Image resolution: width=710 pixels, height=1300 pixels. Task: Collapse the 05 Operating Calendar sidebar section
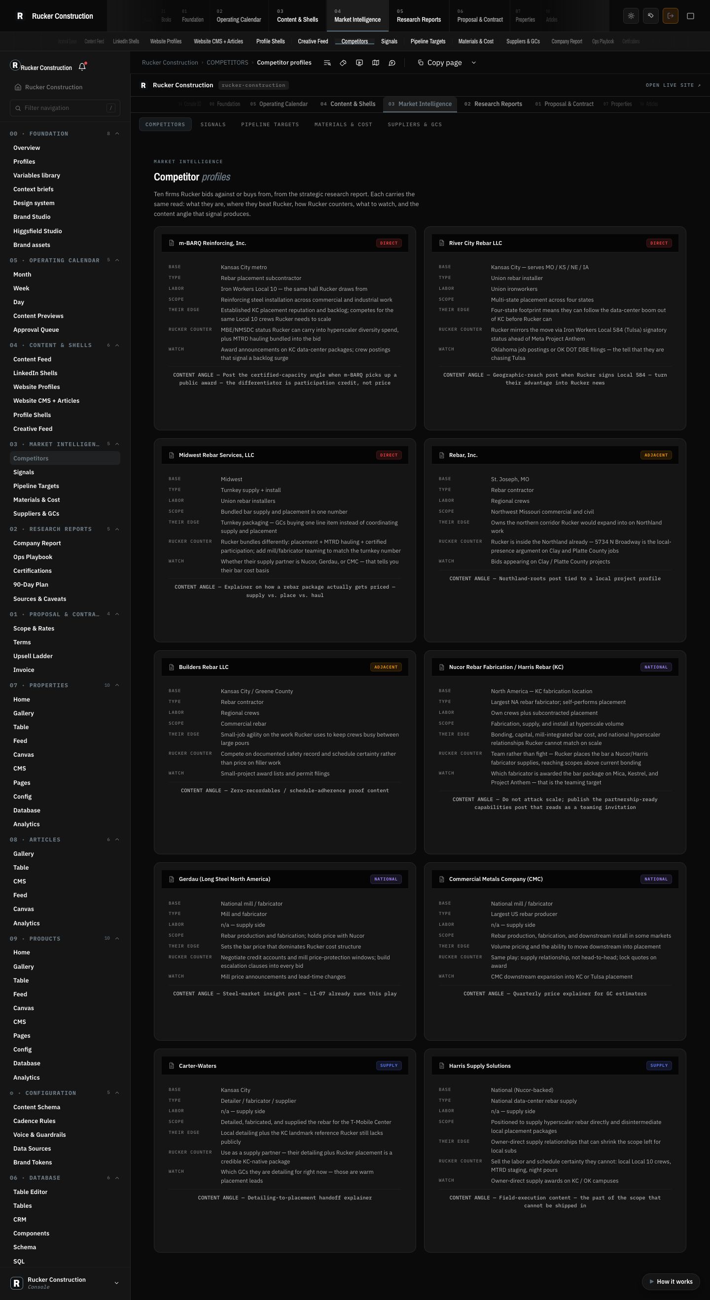click(x=117, y=260)
